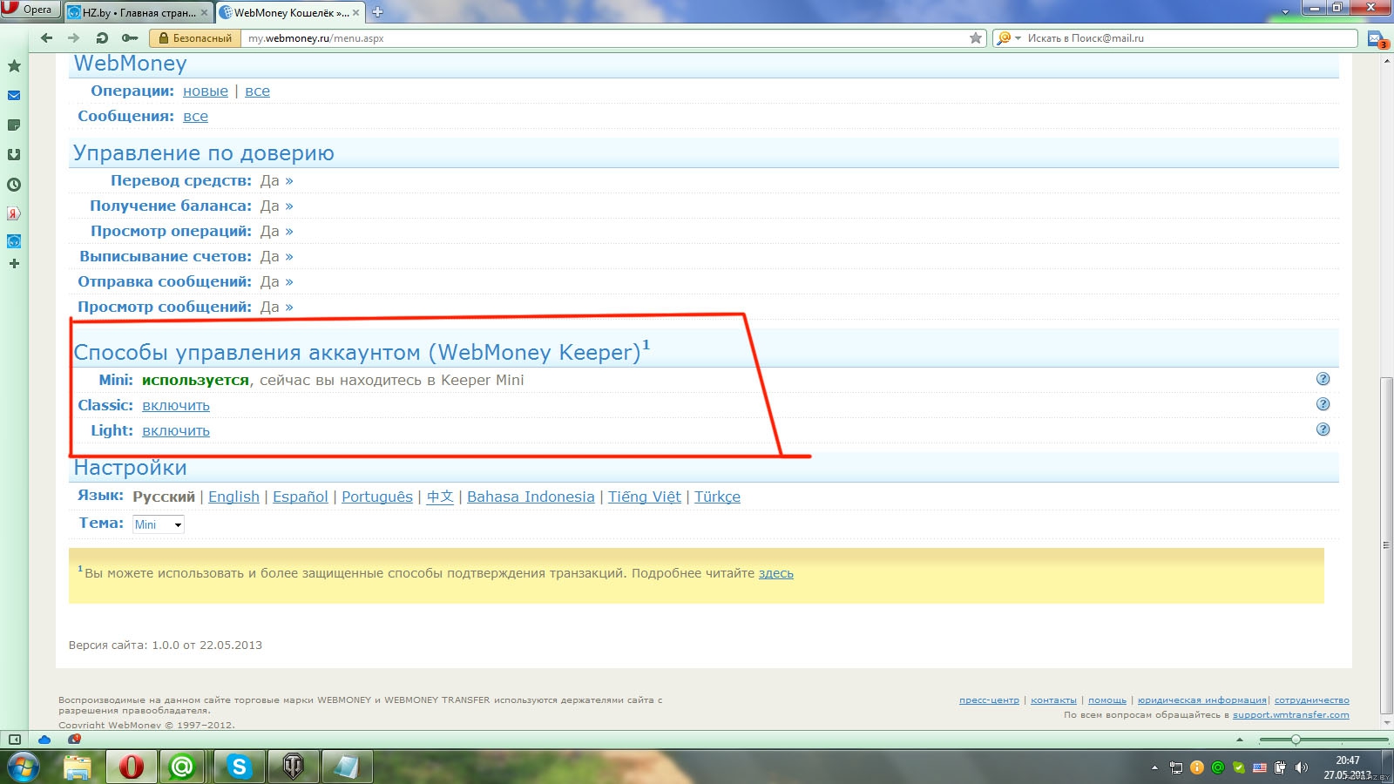1394x784 pixels.
Task: Open the Mail panel in sidebar
Action: (x=14, y=96)
